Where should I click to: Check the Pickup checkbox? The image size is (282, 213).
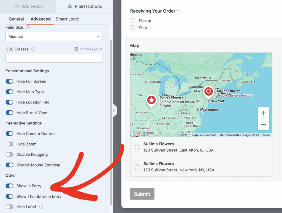133,21
